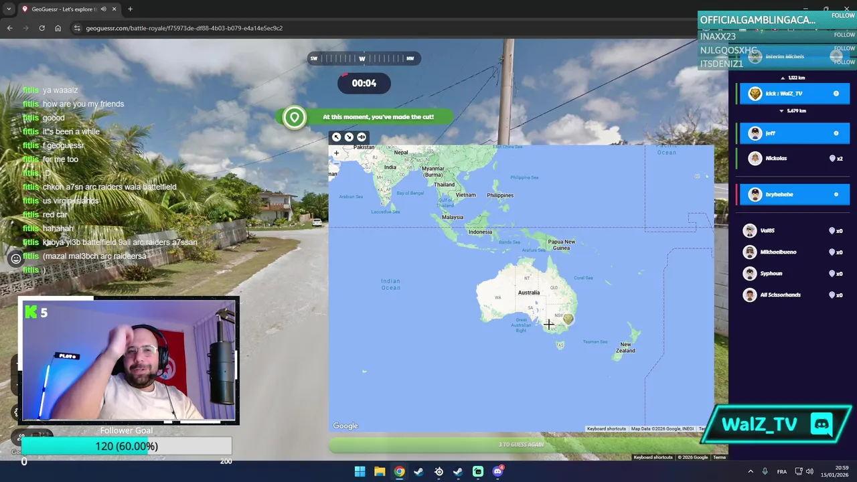Click the Philippines label on the map
Viewport: 857px width, 482px height.
pos(500,195)
